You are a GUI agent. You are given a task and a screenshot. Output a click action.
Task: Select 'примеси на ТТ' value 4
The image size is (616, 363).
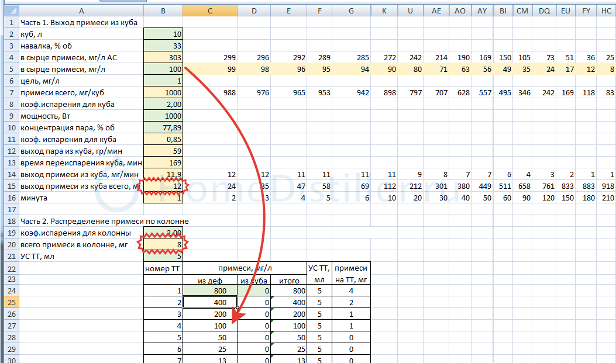pos(351,291)
